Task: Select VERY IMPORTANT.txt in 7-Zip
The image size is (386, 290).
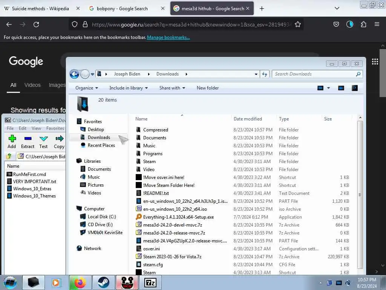Action: pos(34,182)
